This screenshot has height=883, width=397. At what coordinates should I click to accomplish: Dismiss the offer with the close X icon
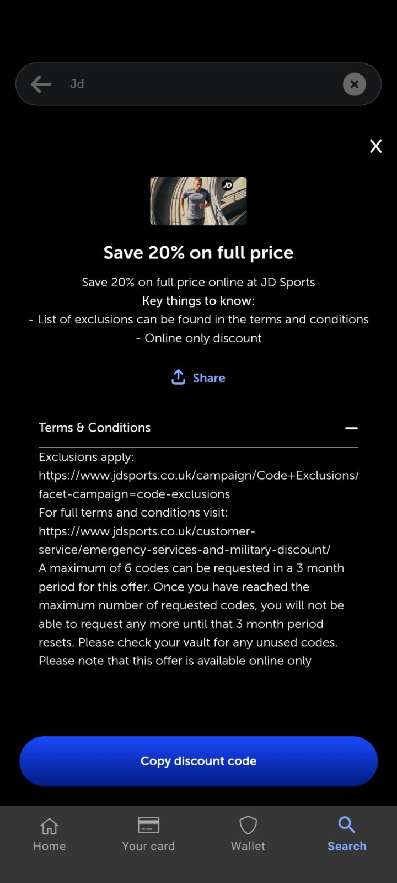pyautogui.click(x=375, y=146)
